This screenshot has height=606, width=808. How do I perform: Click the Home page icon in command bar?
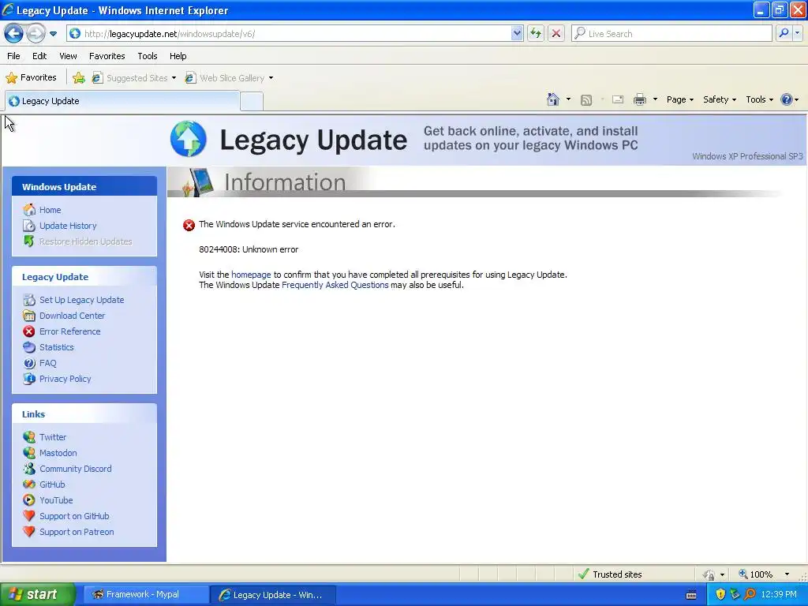tap(553, 99)
